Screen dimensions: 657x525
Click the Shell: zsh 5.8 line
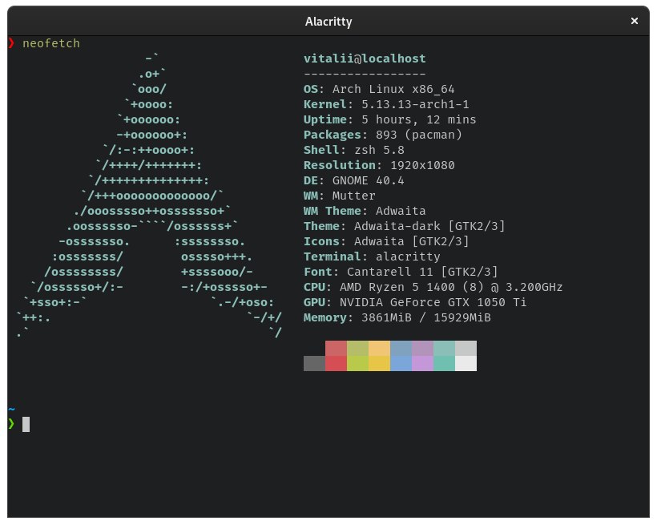[353, 150]
